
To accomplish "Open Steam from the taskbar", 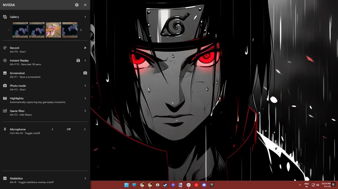I will click(x=165, y=185).
